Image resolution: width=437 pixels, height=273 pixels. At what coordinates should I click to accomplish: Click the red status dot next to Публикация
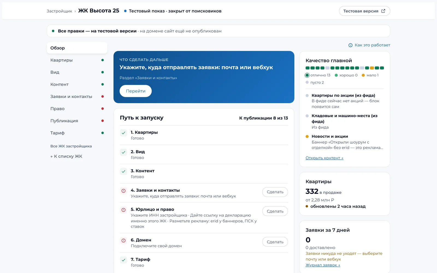click(102, 121)
